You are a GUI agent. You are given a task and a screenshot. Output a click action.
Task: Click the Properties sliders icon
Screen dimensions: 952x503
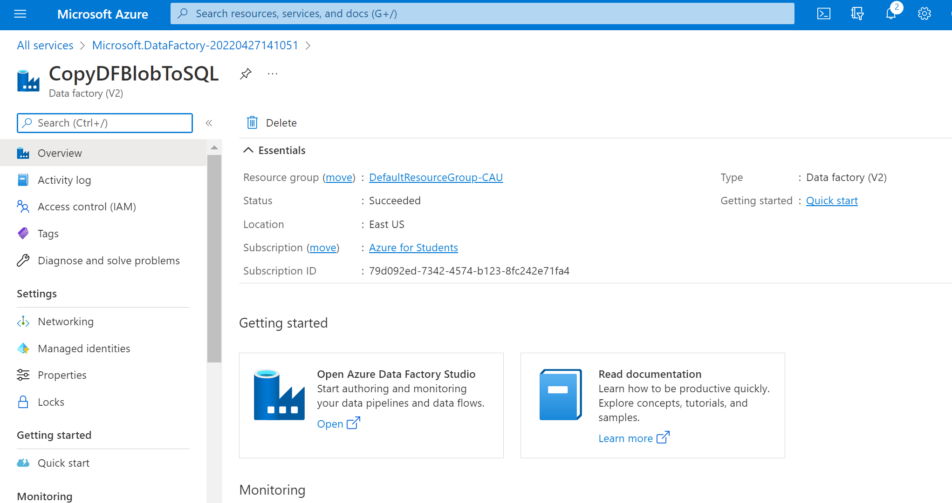pos(23,375)
